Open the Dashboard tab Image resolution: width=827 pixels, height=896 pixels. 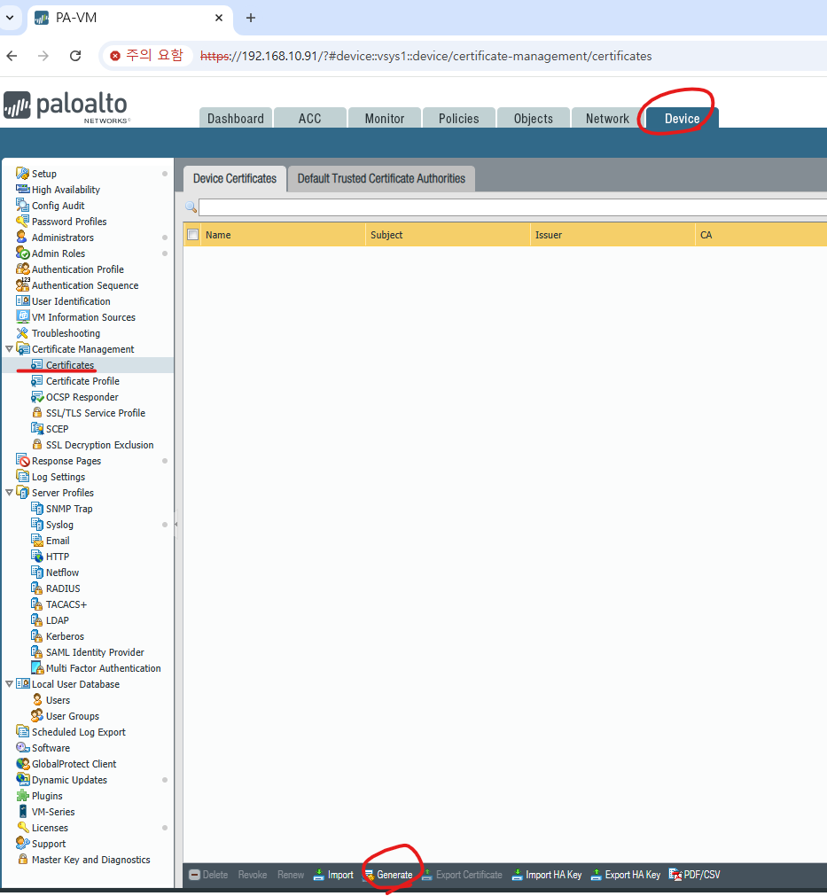(x=236, y=118)
